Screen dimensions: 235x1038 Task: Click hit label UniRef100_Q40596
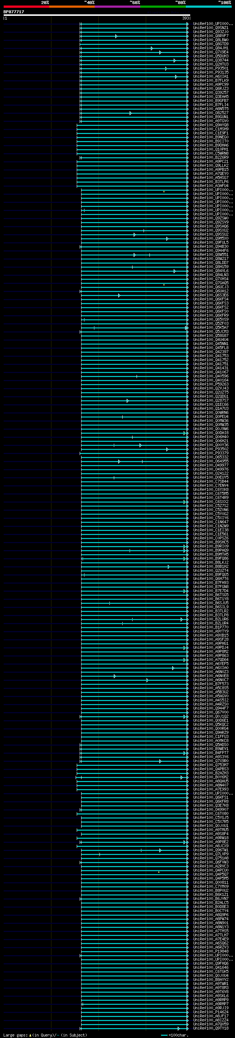(x=211, y=376)
